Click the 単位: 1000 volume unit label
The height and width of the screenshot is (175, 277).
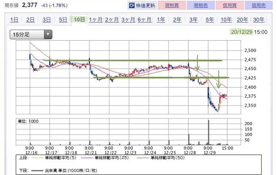point(28,121)
